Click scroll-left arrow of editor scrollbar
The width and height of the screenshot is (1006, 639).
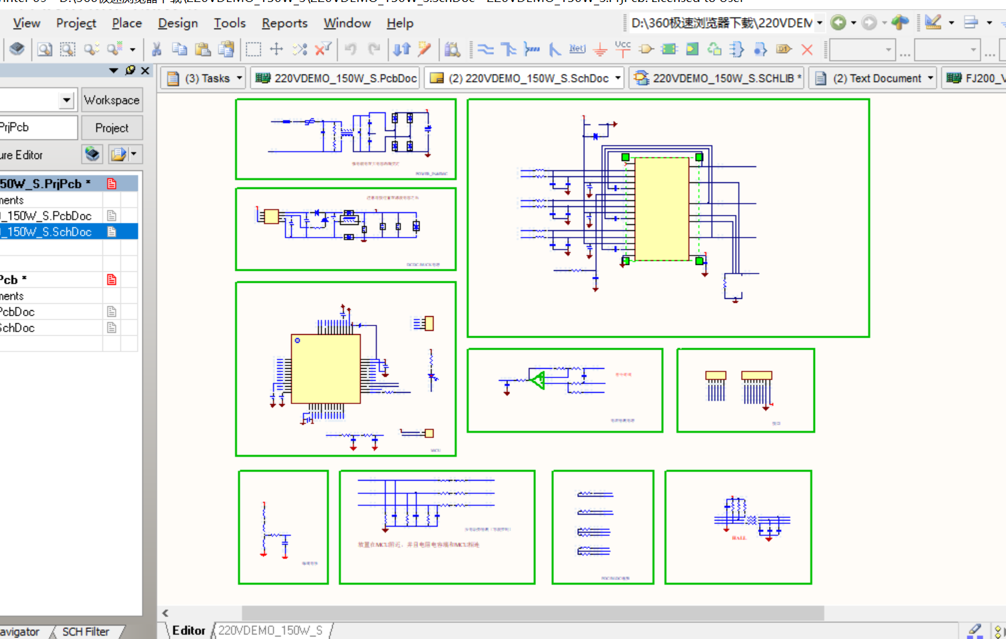click(x=165, y=613)
